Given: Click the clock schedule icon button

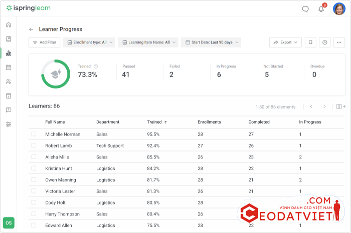Looking at the screenshot, I should [x=325, y=42].
